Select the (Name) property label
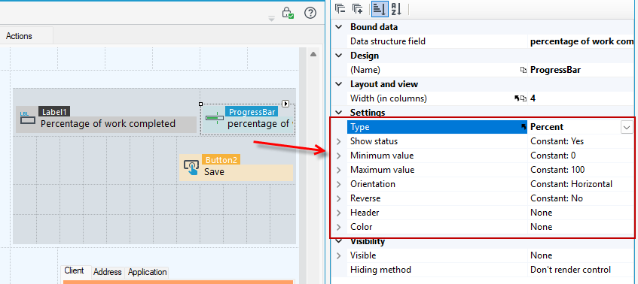Image resolution: width=638 pixels, height=284 pixels. (x=365, y=70)
